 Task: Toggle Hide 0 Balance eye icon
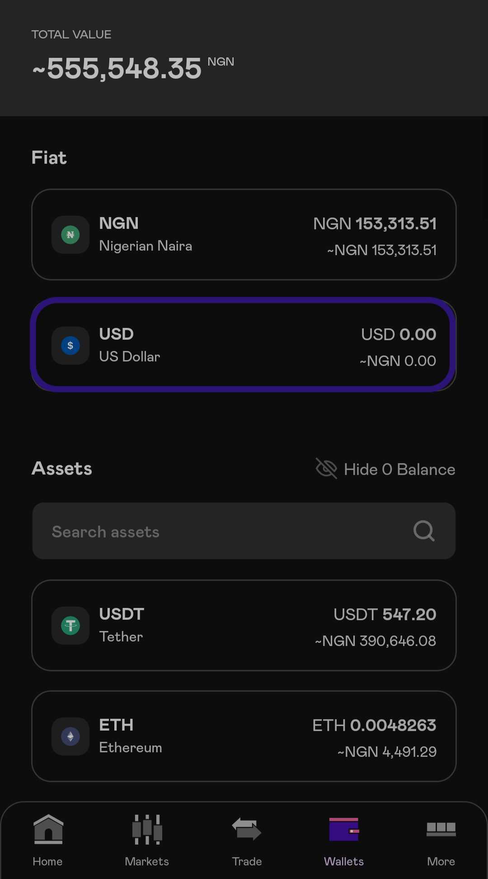[x=326, y=469]
